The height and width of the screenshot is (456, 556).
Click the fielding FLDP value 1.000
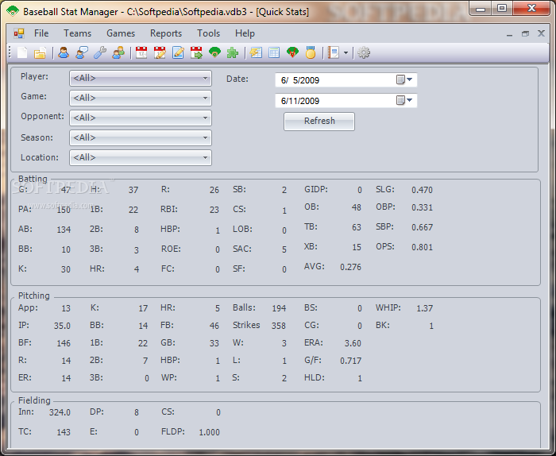click(x=209, y=432)
